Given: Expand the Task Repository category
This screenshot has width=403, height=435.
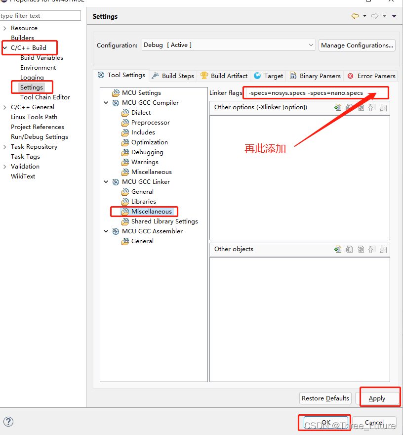Looking at the screenshot, I should pyautogui.click(x=5, y=147).
